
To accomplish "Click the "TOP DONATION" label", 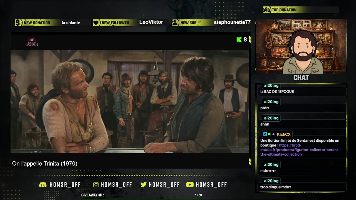I will pos(284,10).
